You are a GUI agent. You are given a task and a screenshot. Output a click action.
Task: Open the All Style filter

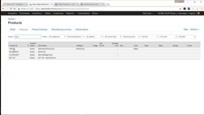[187, 37]
